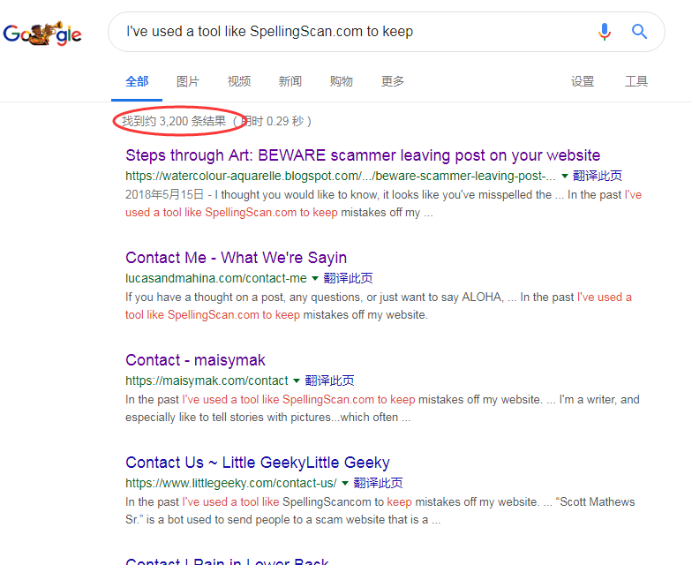Open the Contact Us ~ Little Geeky result
The width and height of the screenshot is (692, 565).
(x=258, y=463)
